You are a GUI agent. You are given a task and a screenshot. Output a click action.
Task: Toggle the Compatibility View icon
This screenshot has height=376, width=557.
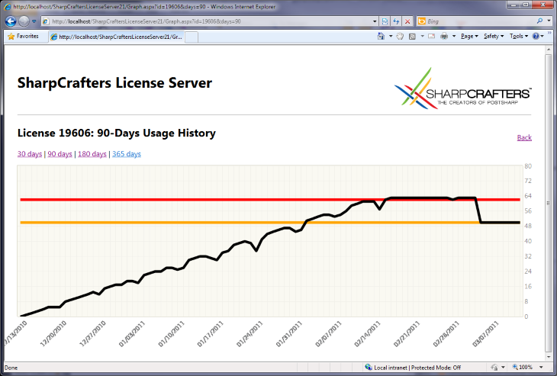[x=385, y=21]
